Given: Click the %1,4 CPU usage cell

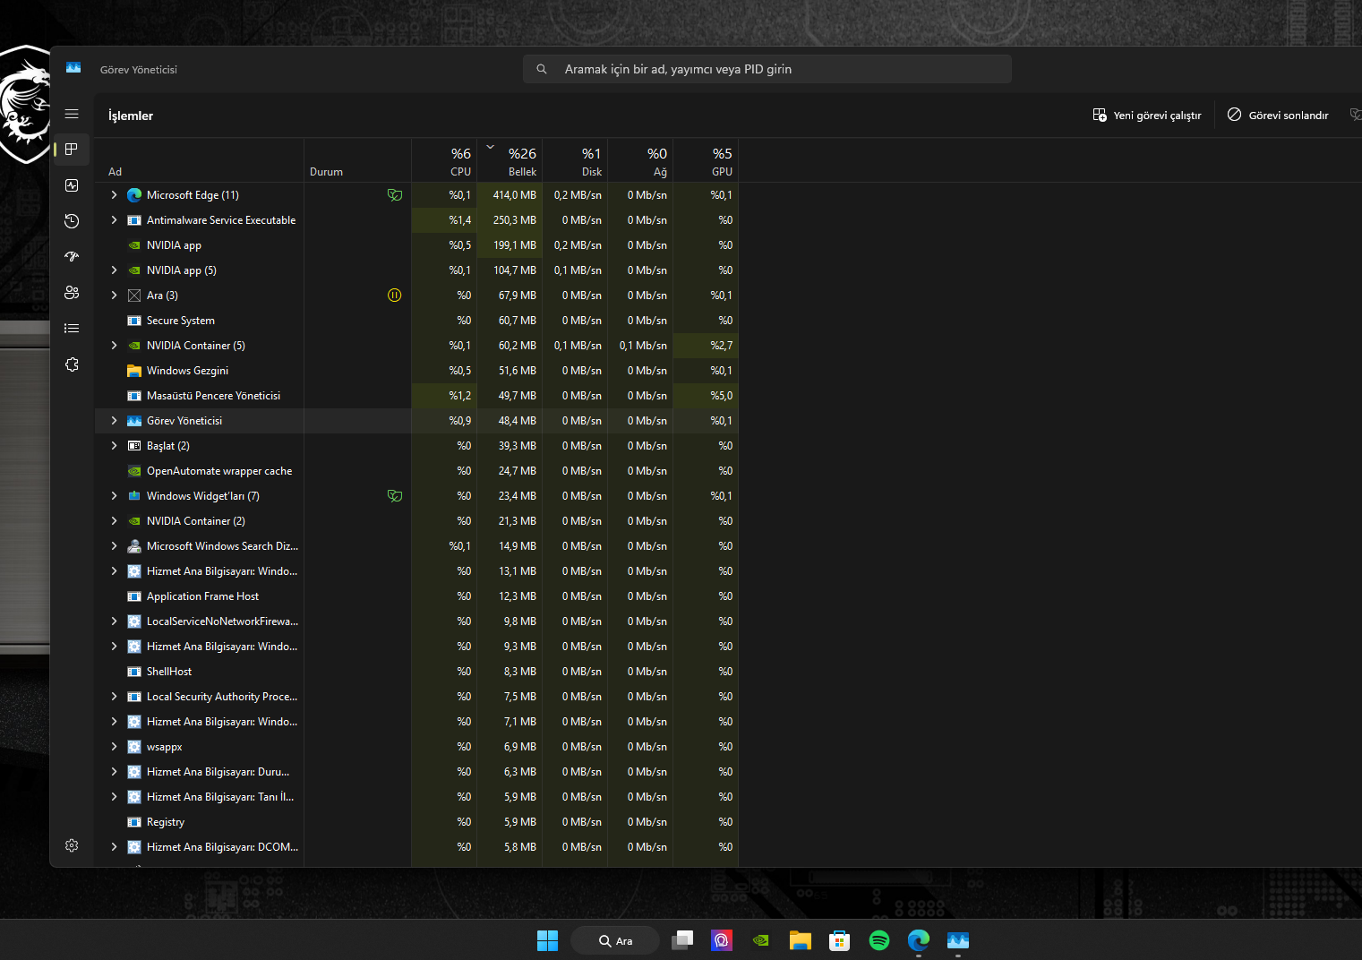Looking at the screenshot, I should pyautogui.click(x=444, y=220).
